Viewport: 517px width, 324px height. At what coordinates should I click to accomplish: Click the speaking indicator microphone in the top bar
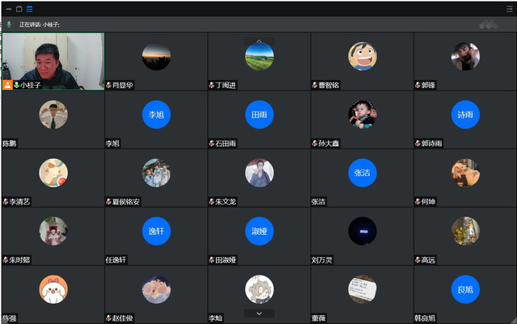pos(9,24)
